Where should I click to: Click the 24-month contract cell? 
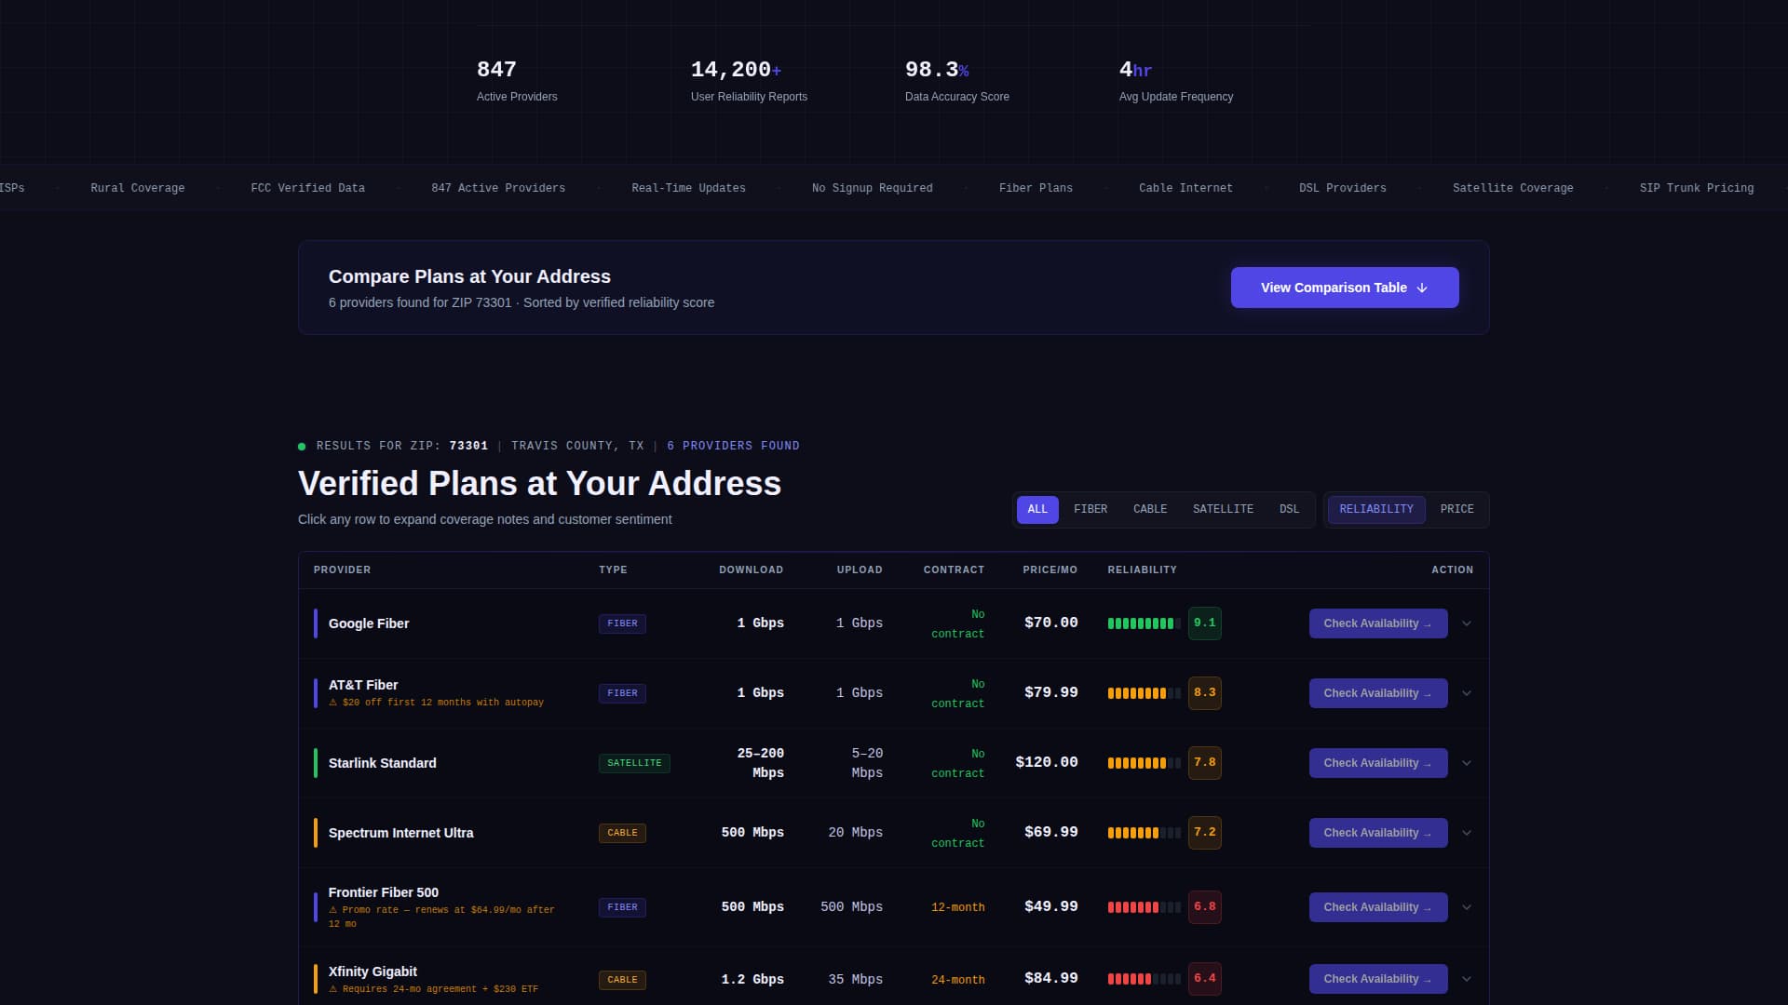958,980
